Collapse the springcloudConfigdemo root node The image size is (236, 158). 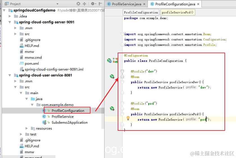pos(4,10)
